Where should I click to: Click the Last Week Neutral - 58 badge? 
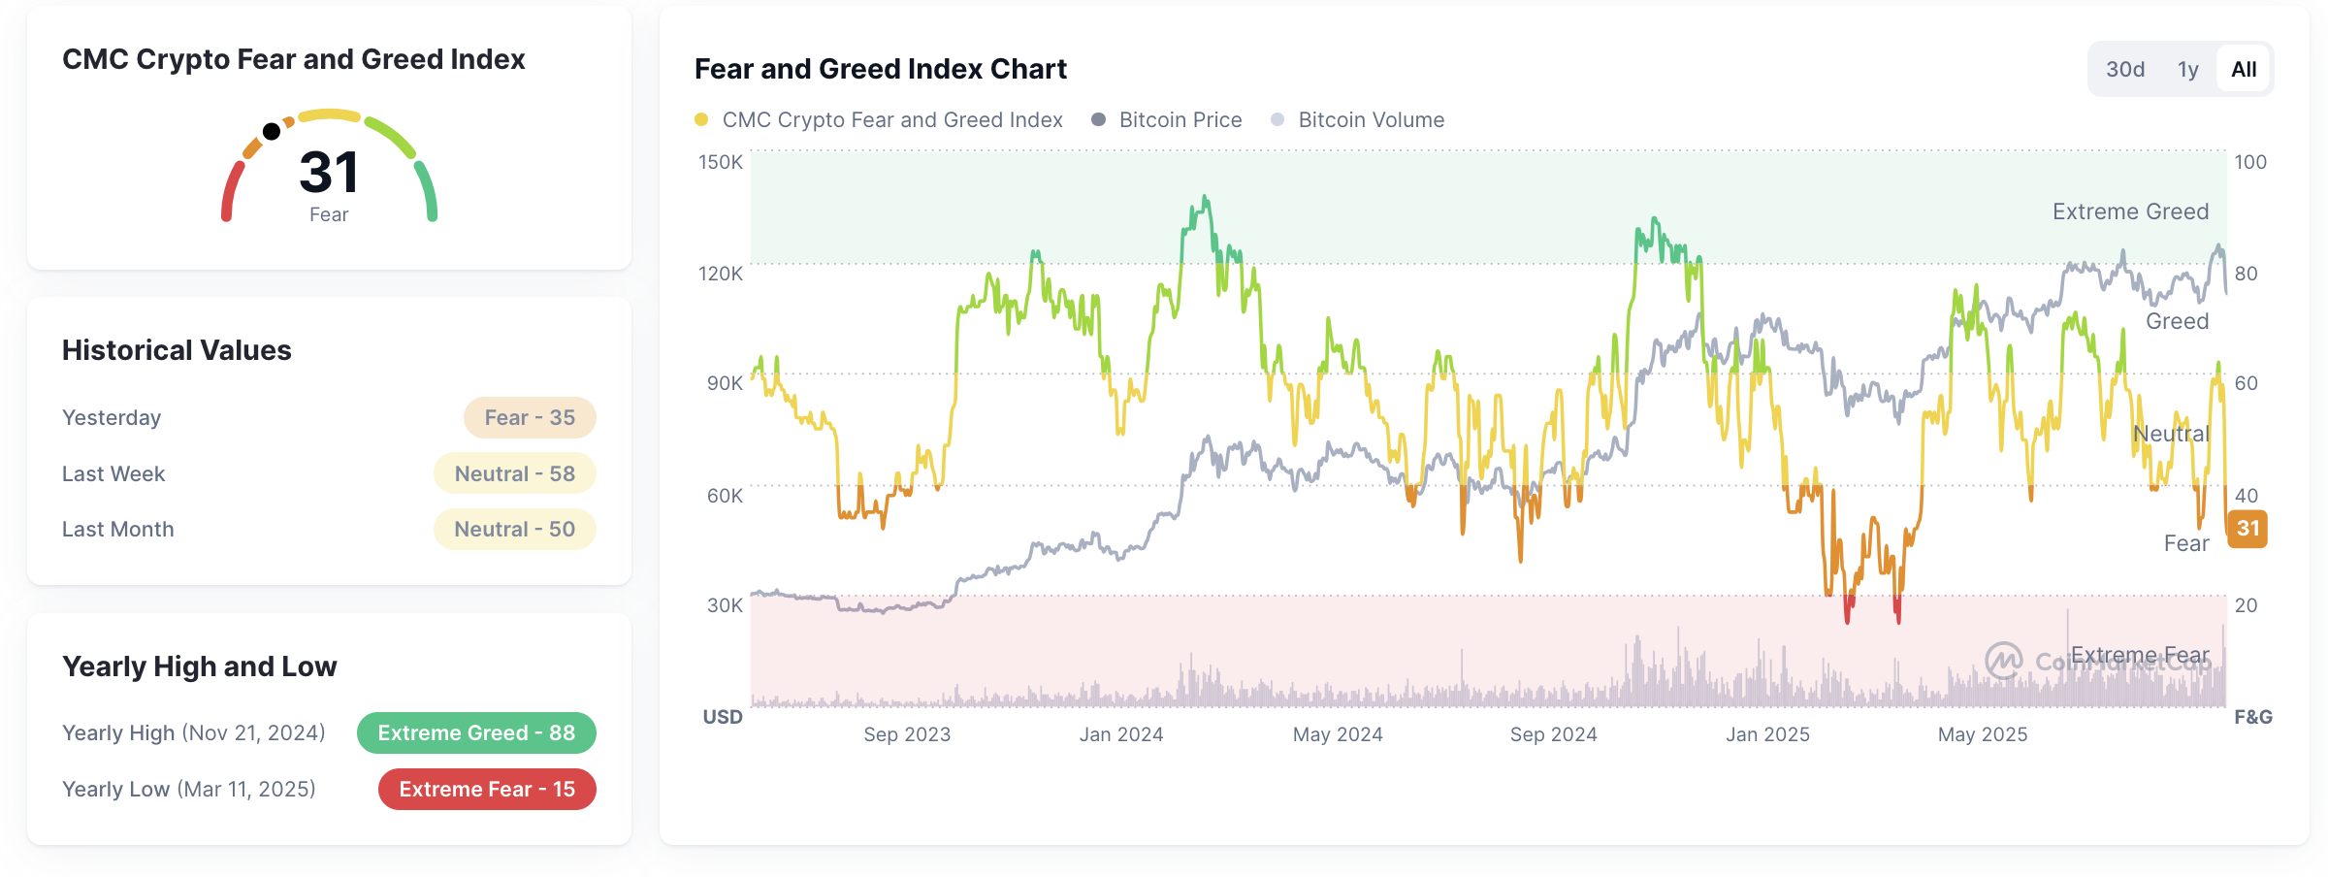(x=514, y=473)
